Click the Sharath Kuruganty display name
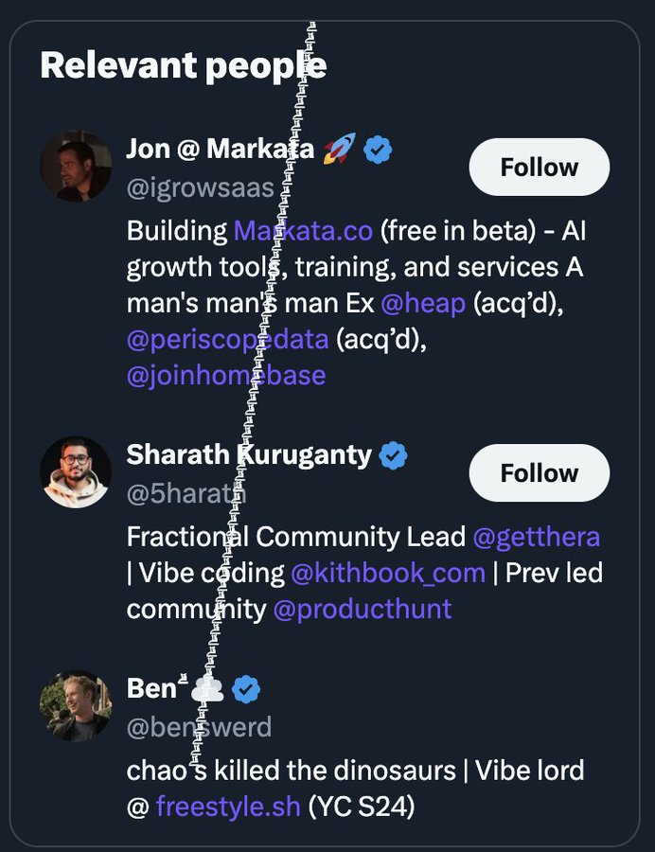The height and width of the screenshot is (852, 655). (x=249, y=454)
